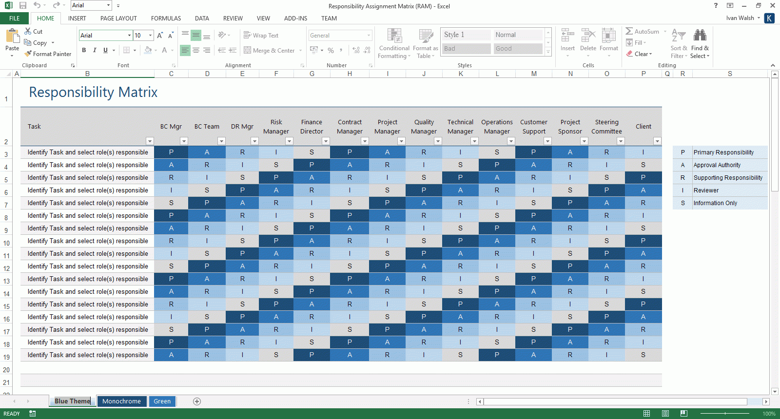Click the Insert cells icon
780x419 pixels.
[x=567, y=37]
